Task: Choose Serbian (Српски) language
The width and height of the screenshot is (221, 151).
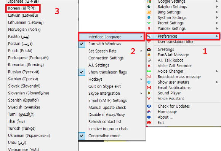Action: click(x=23, y=79)
